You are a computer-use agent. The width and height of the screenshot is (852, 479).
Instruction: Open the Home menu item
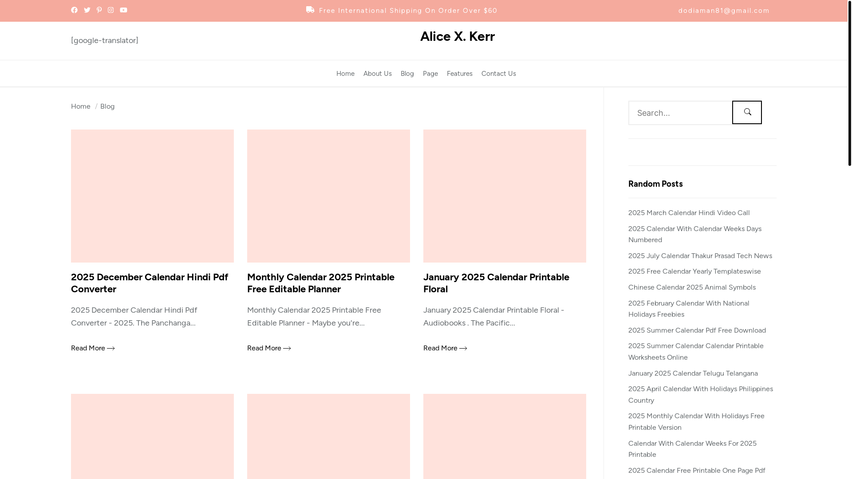(345, 74)
